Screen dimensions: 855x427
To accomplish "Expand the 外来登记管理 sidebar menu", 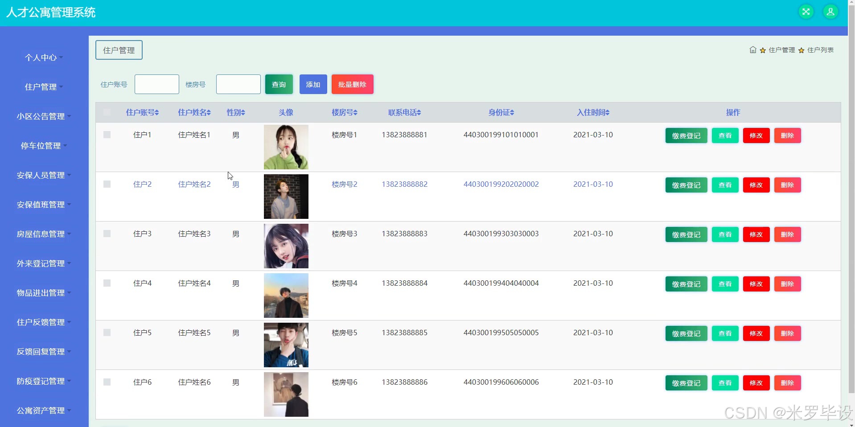I will [44, 263].
